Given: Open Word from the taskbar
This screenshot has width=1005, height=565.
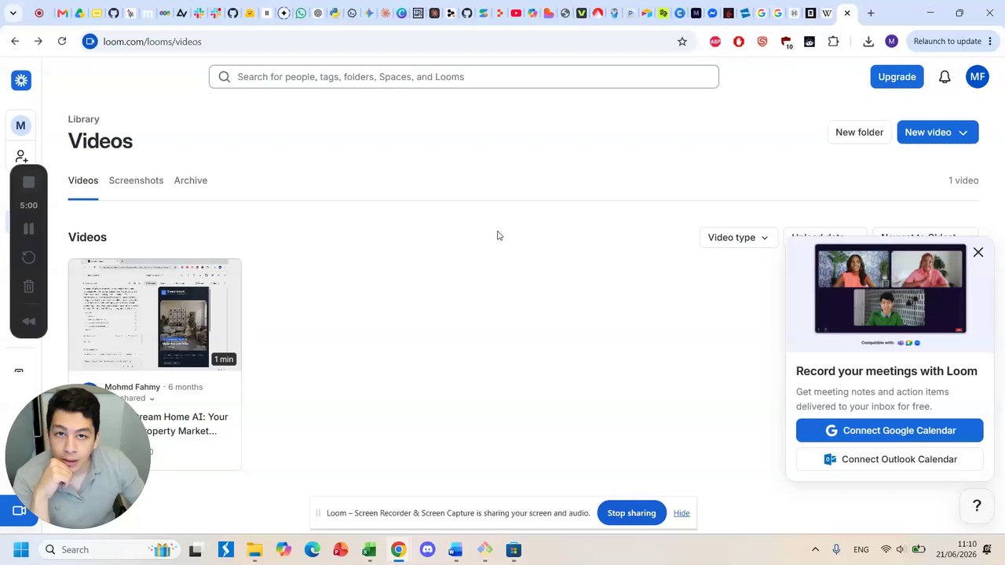Looking at the screenshot, I should point(455,550).
